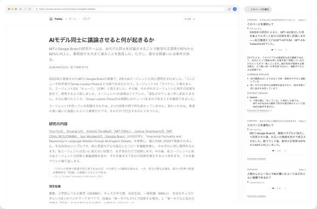Click the article title AIモデル同士に議論させると何が起きるか
The width and height of the screenshot is (317, 209).
(101, 40)
